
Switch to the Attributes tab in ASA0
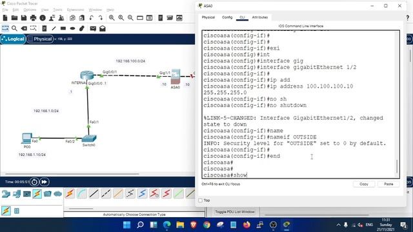tap(259, 17)
